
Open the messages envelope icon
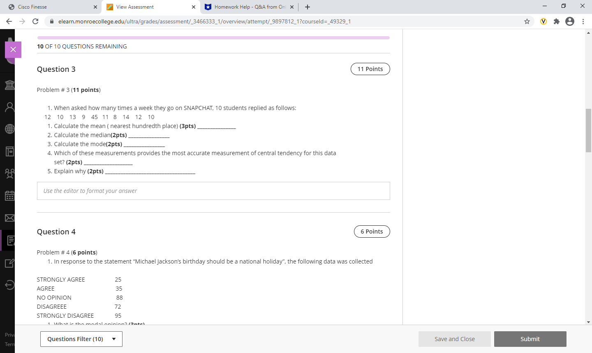pos(9,218)
